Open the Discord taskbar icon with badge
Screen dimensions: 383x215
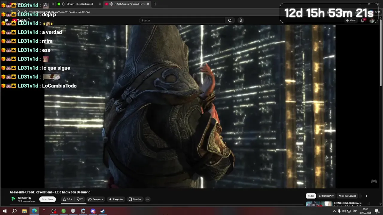[93, 211]
